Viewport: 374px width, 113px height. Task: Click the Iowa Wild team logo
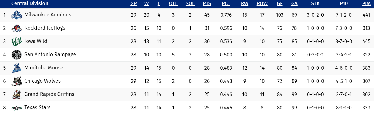[x=16, y=42]
